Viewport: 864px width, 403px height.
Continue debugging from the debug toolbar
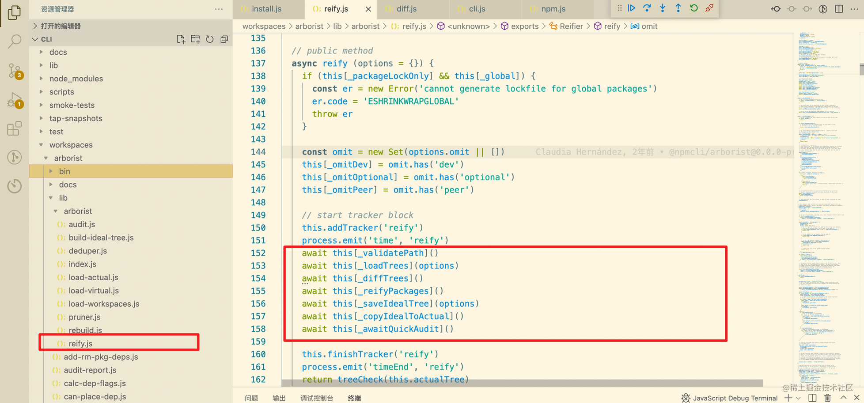[632, 8]
